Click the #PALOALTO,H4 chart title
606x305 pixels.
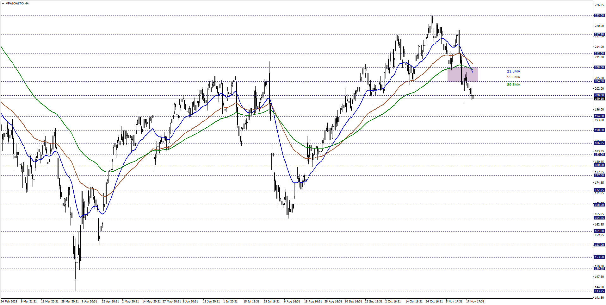[x=17, y=3]
